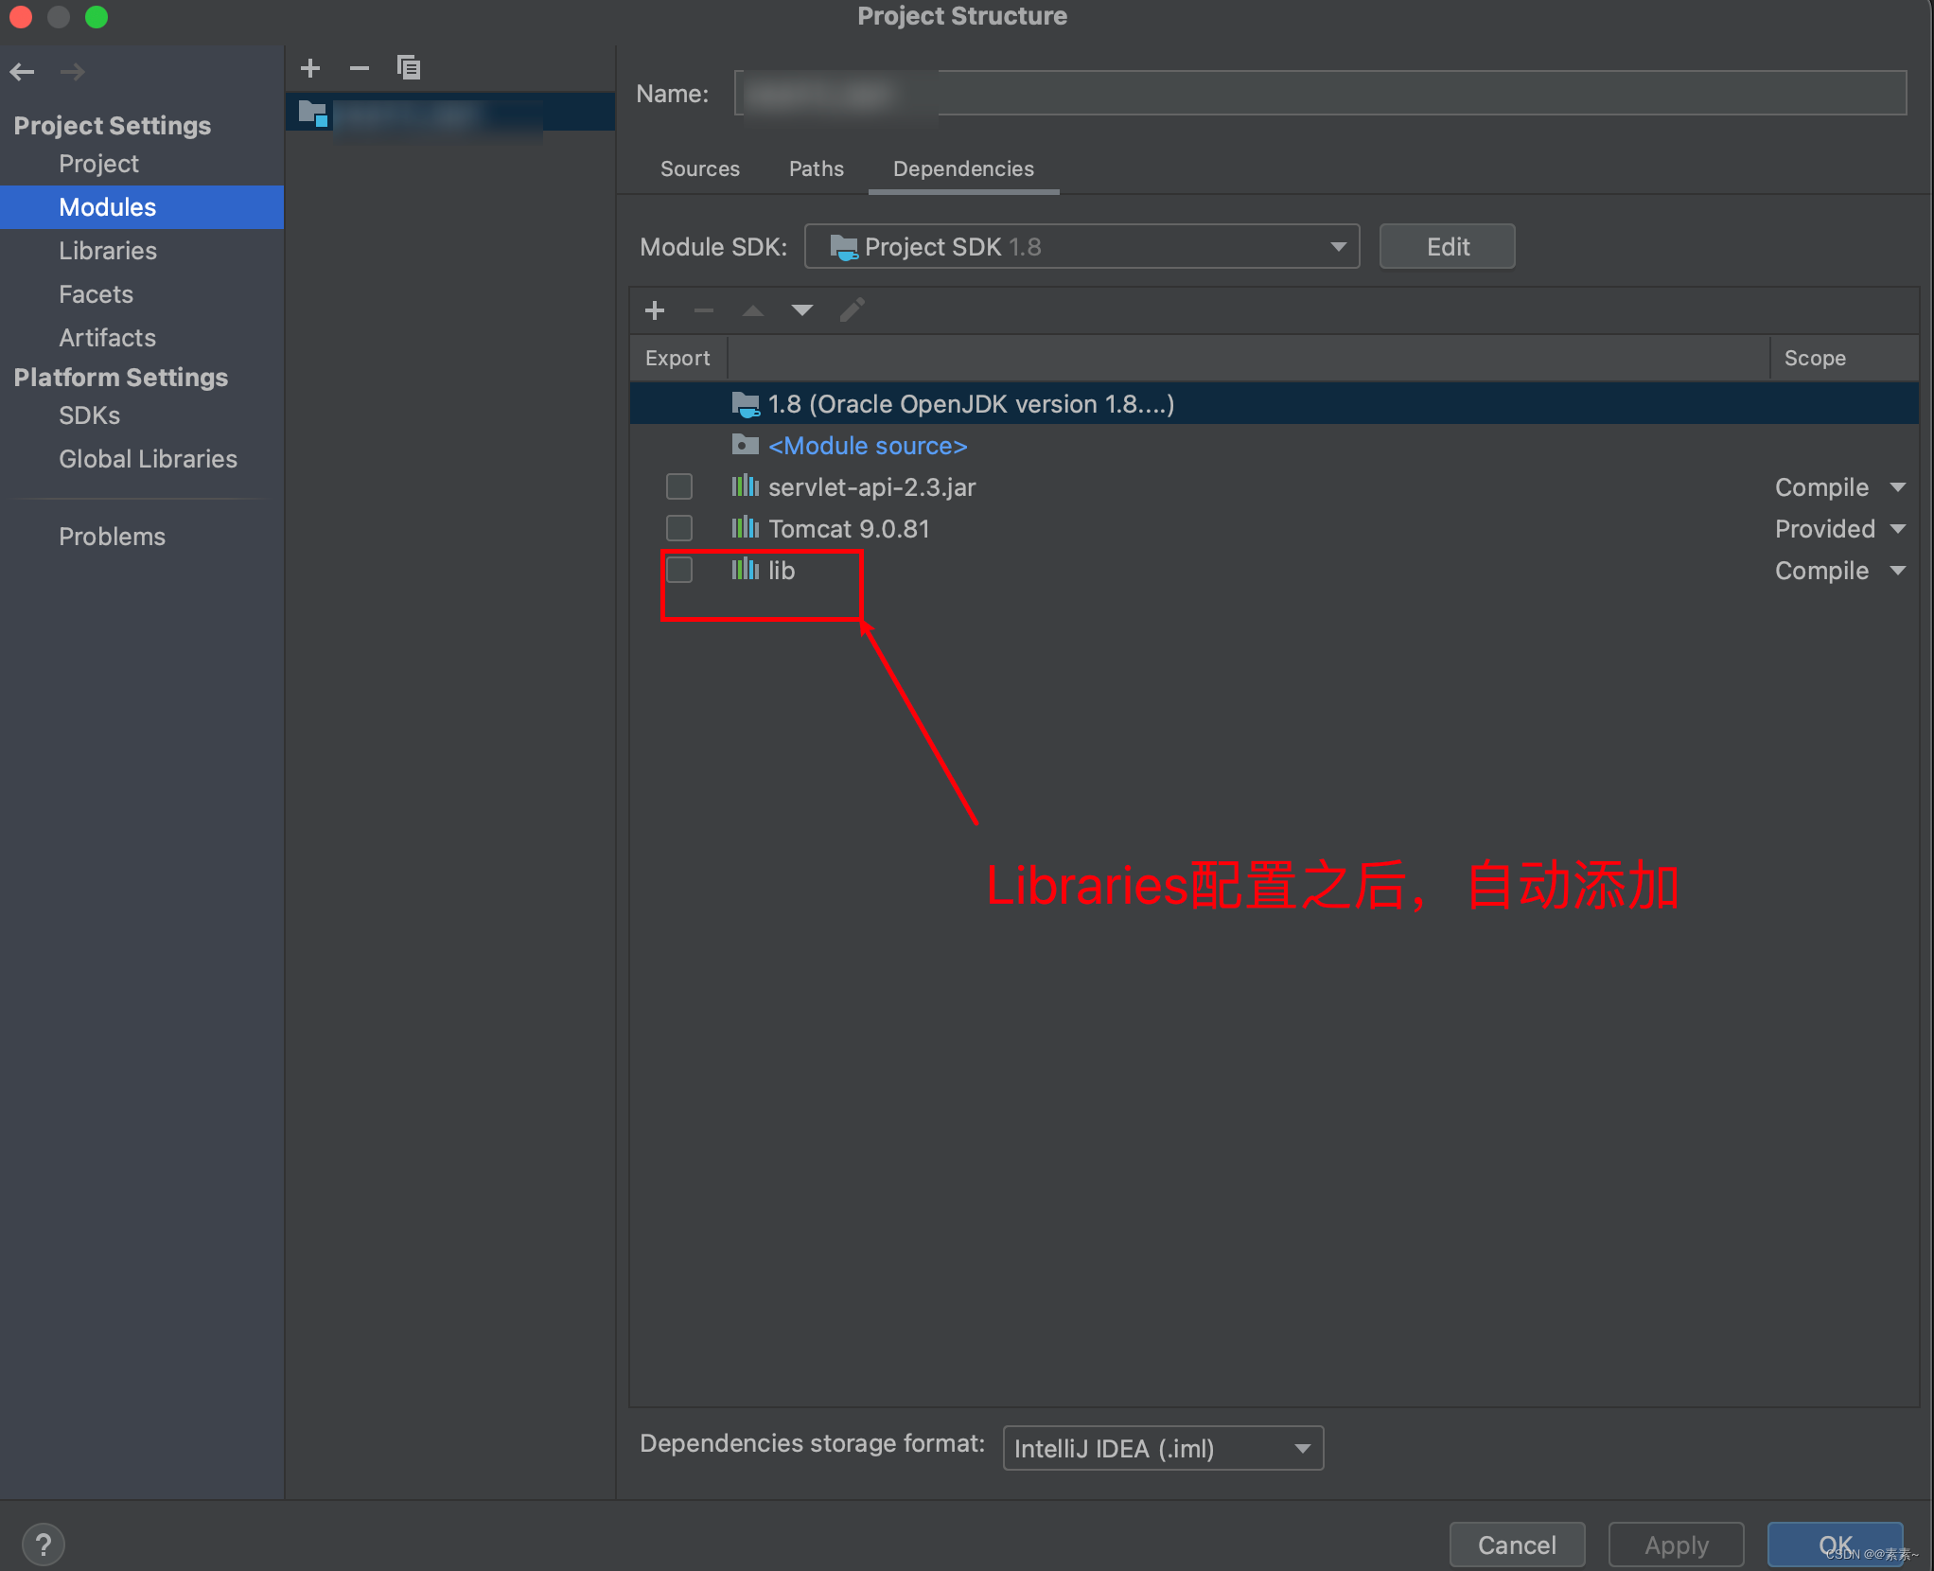Viewport: 1934px width, 1571px height.
Task: Change lib scope dropdown
Action: point(1839,571)
